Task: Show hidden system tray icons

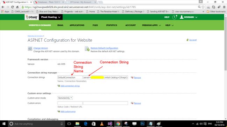Action: coord(193,124)
